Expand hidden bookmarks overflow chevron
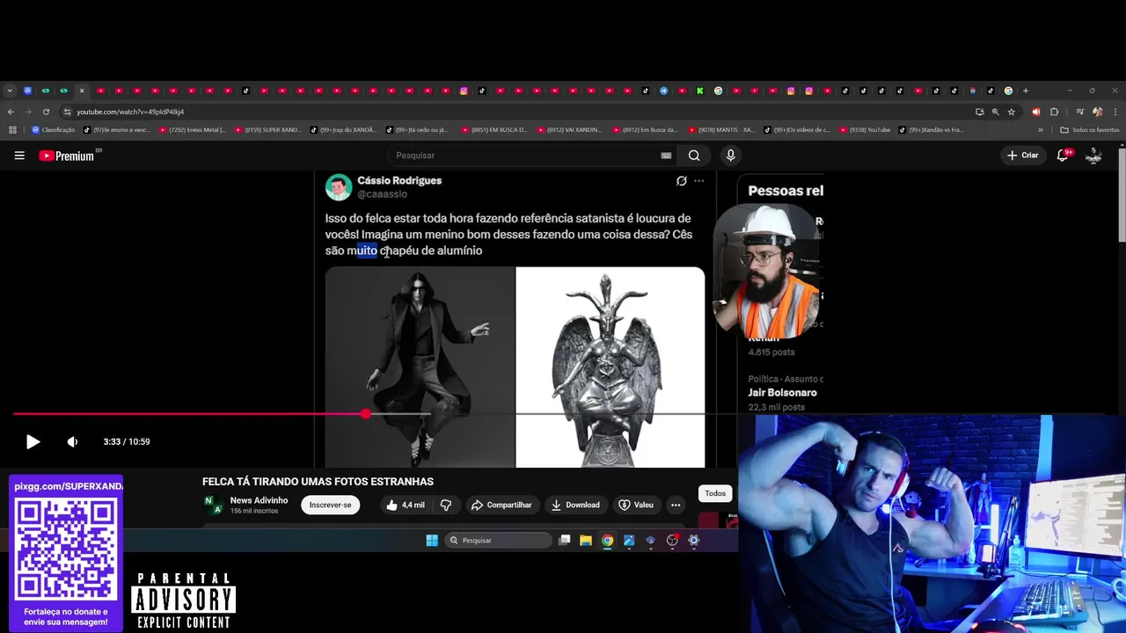This screenshot has height=633, width=1126. [1041, 130]
